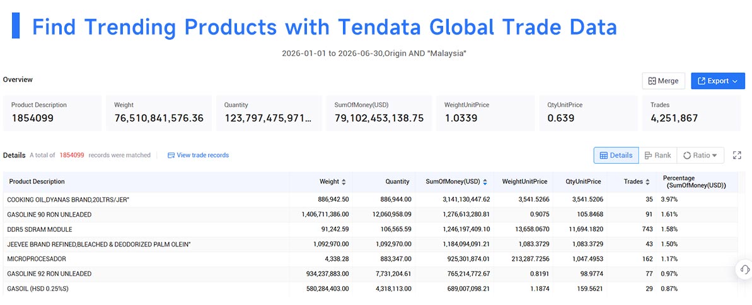
Task: Select GASOLINE 90 RON UNLEADED row
Action: coord(370,214)
